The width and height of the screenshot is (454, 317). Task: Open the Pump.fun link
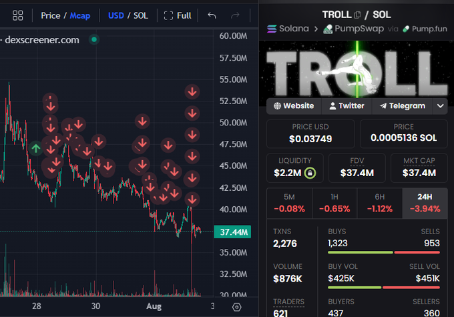coord(425,29)
